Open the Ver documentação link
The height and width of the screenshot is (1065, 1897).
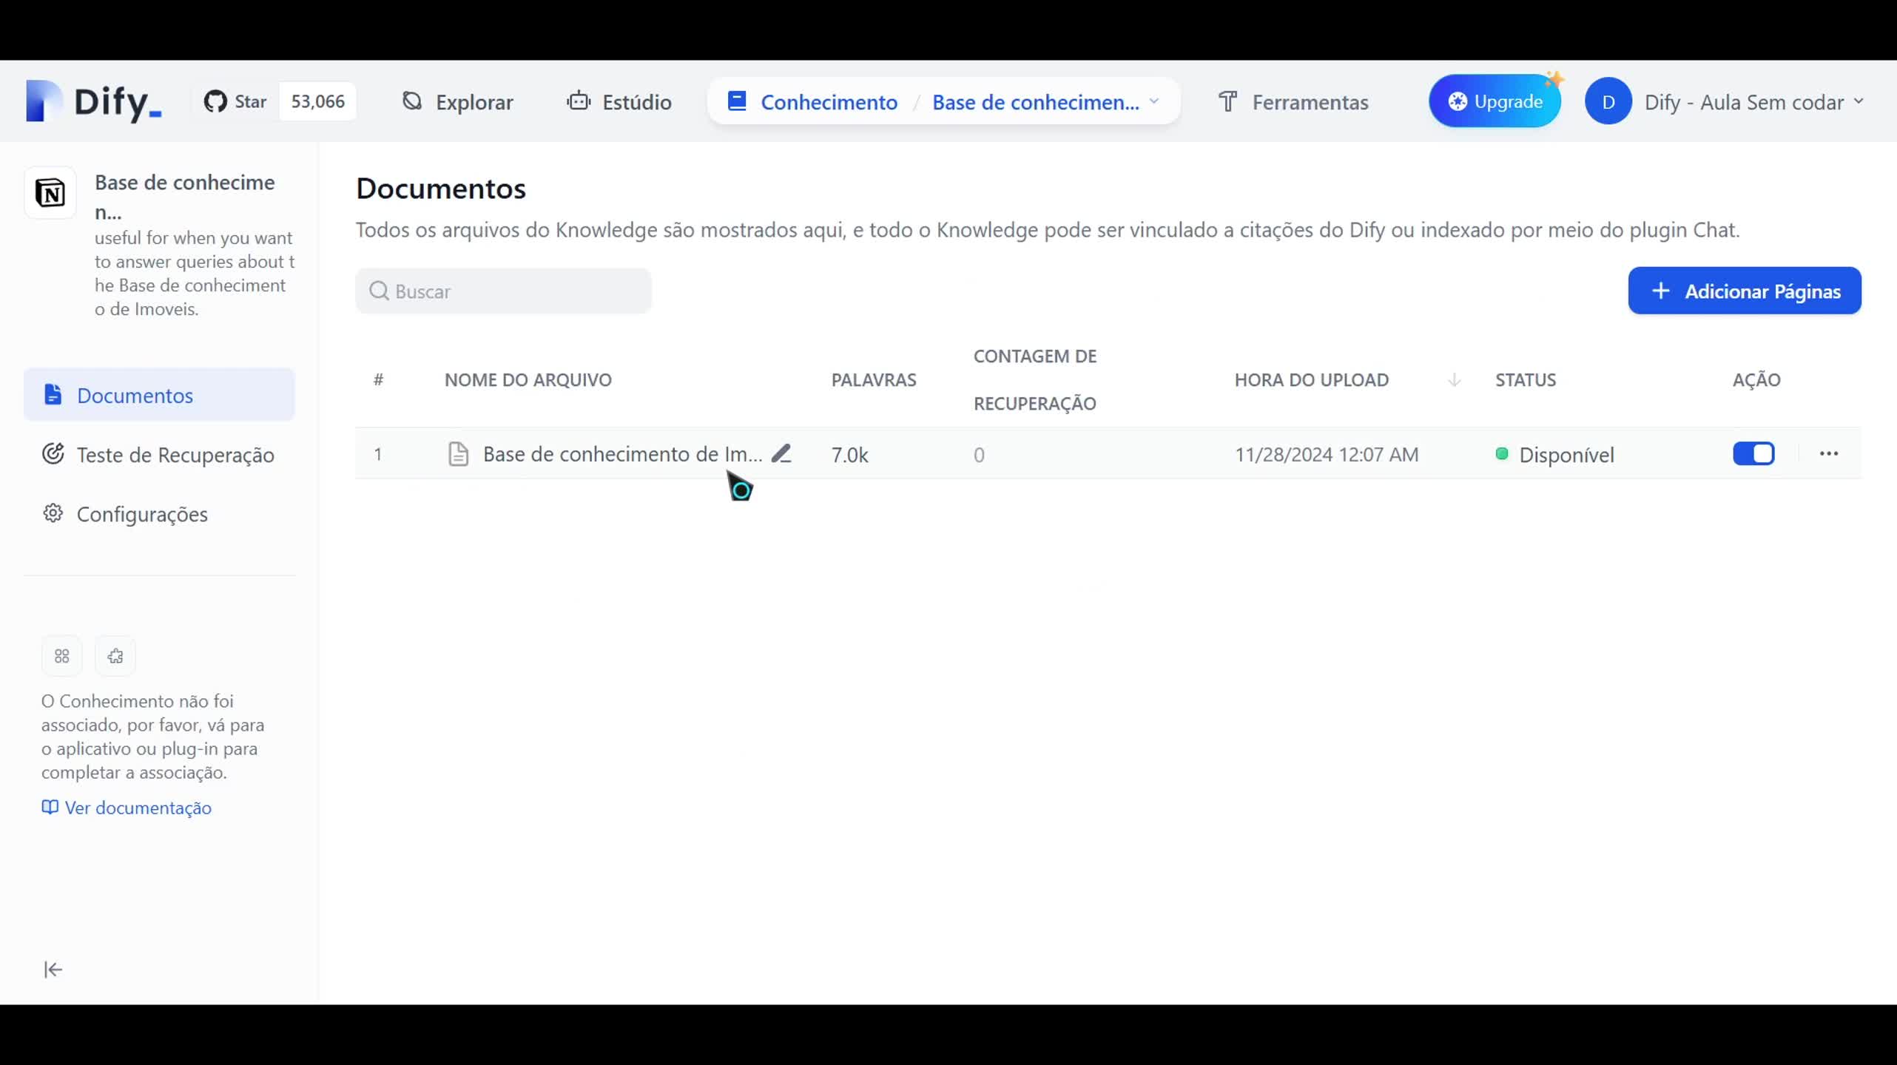(x=126, y=808)
